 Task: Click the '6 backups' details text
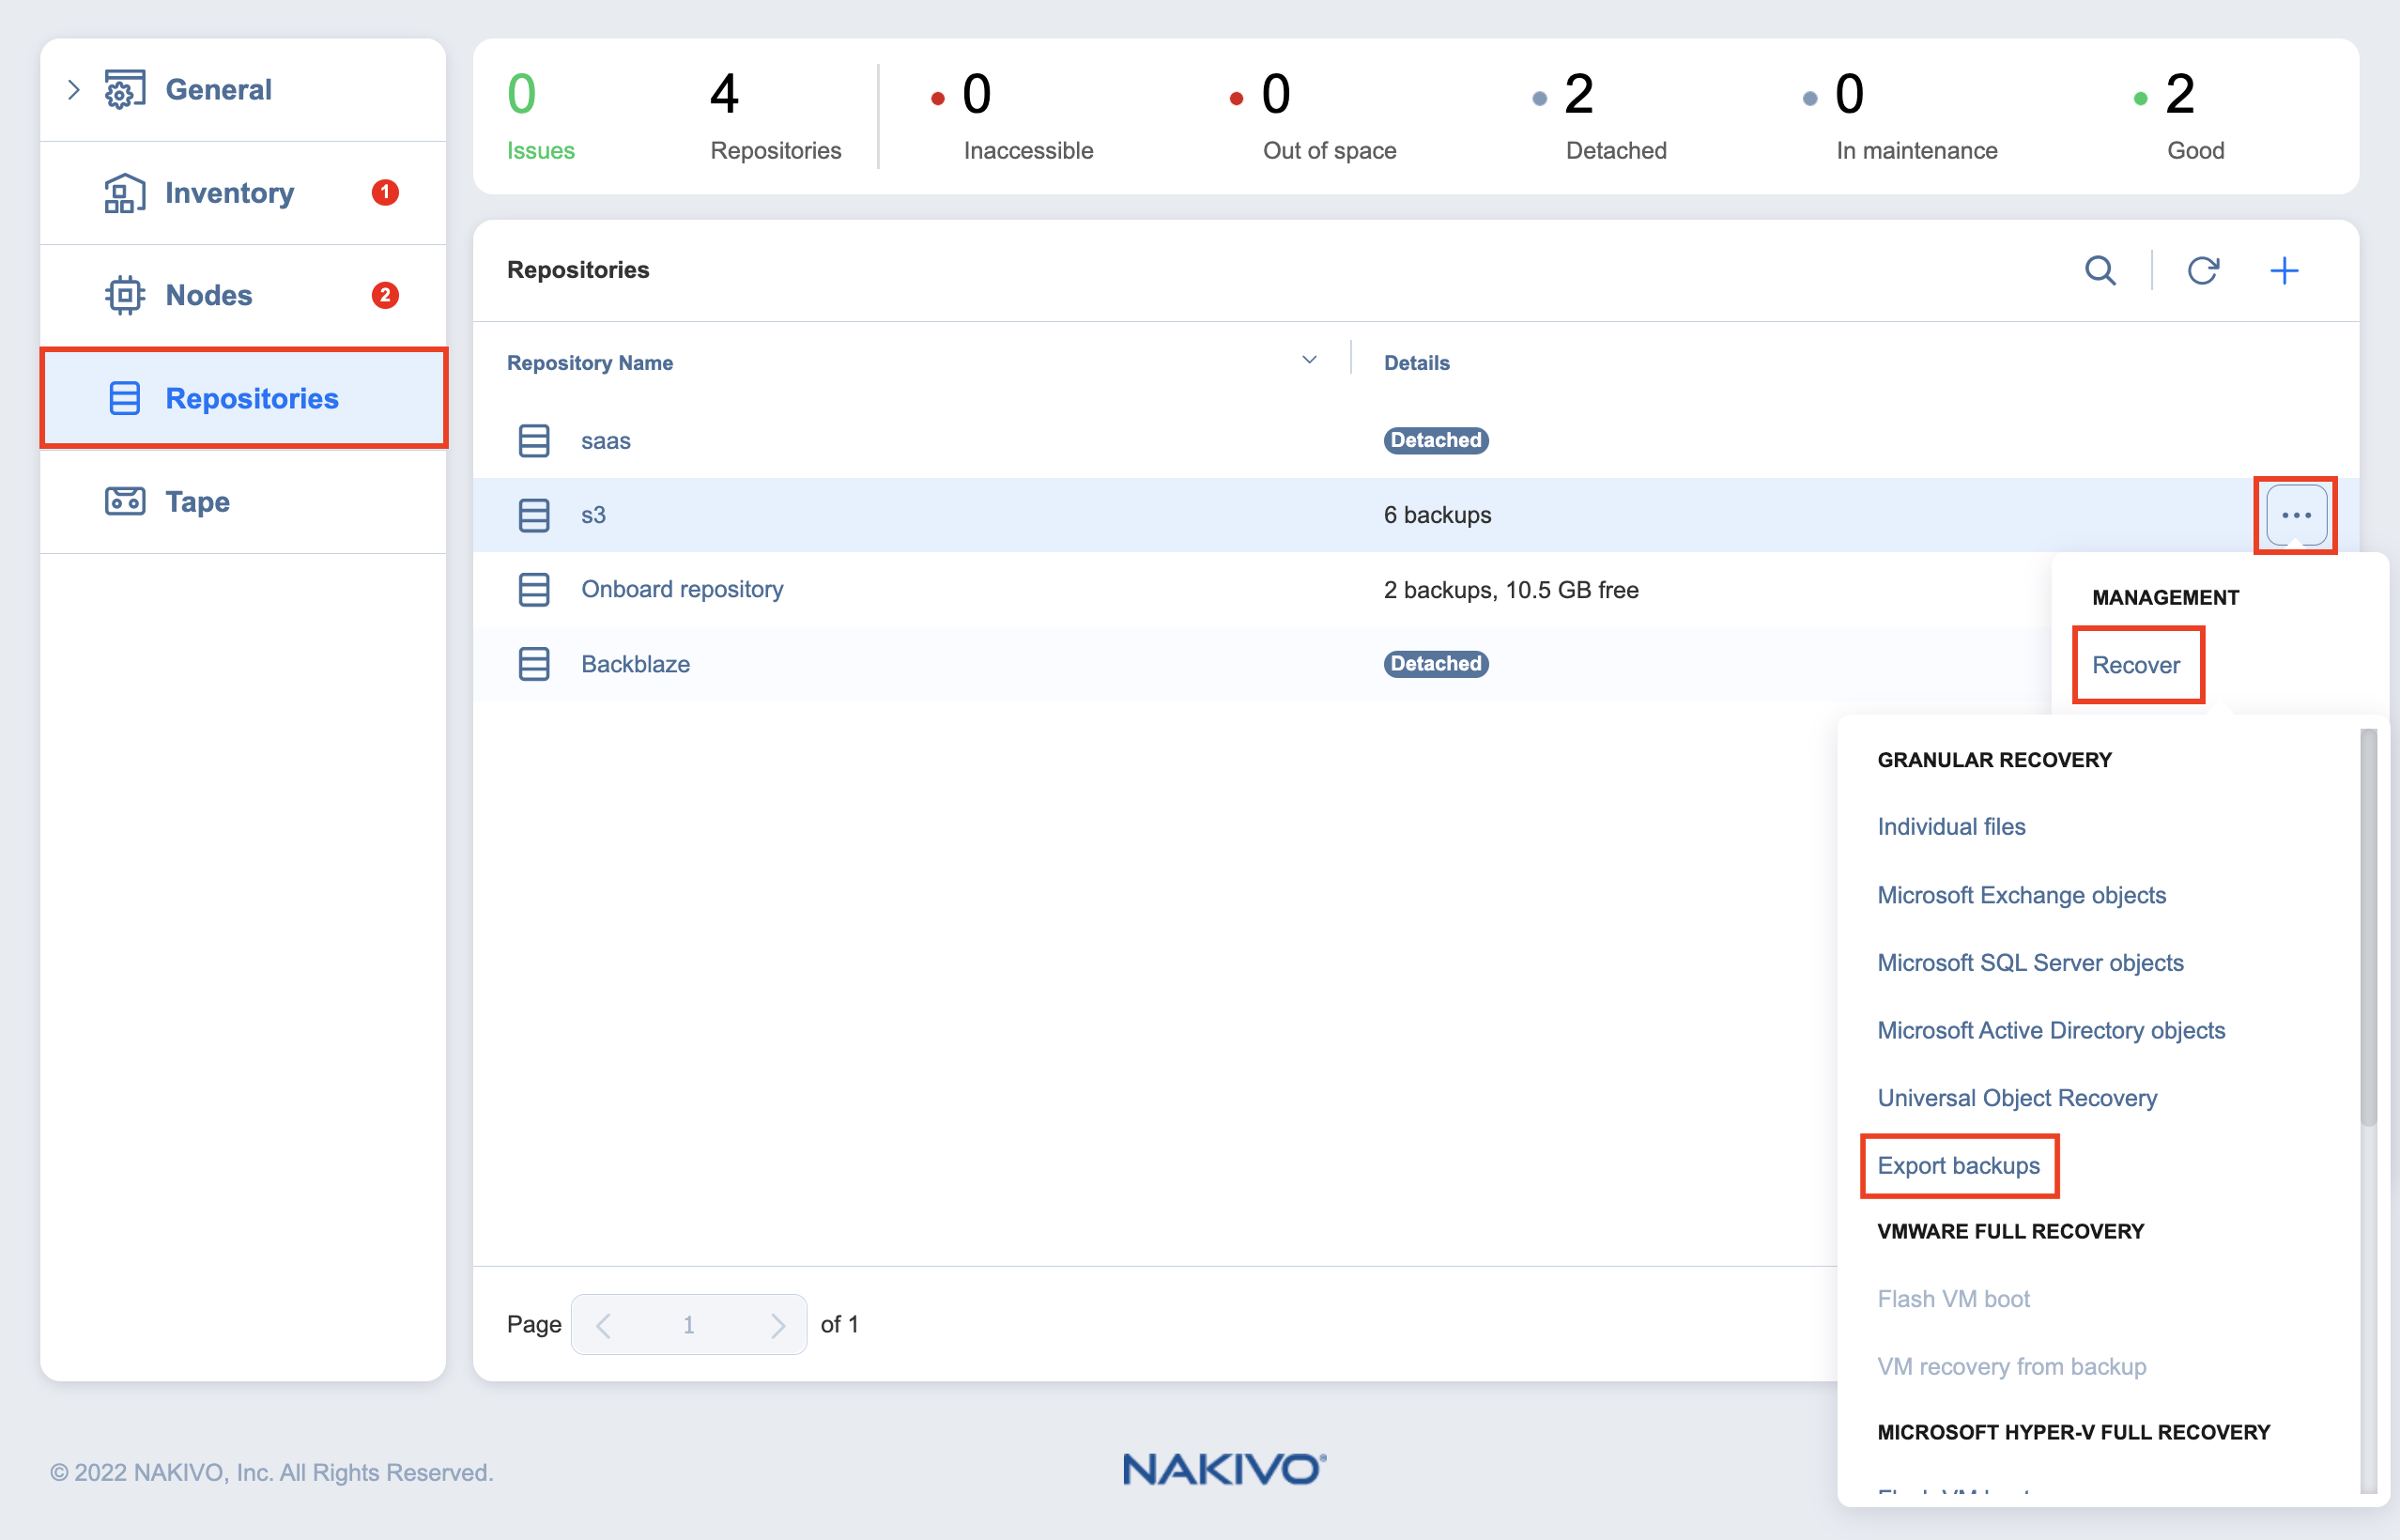(1437, 515)
